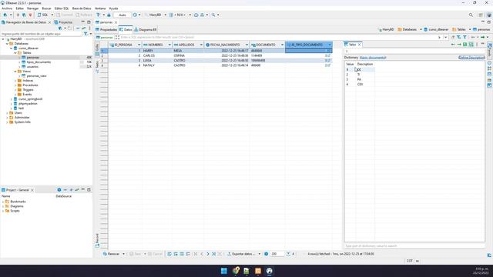Image resolution: width=493 pixels, height=277 pixels.
Task: Select the System Info node
Action: (x=22, y=122)
